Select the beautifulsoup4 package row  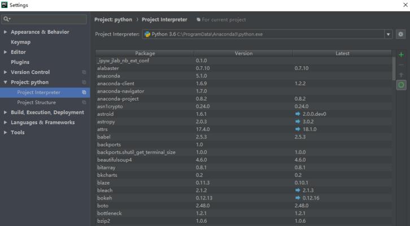[244, 160]
